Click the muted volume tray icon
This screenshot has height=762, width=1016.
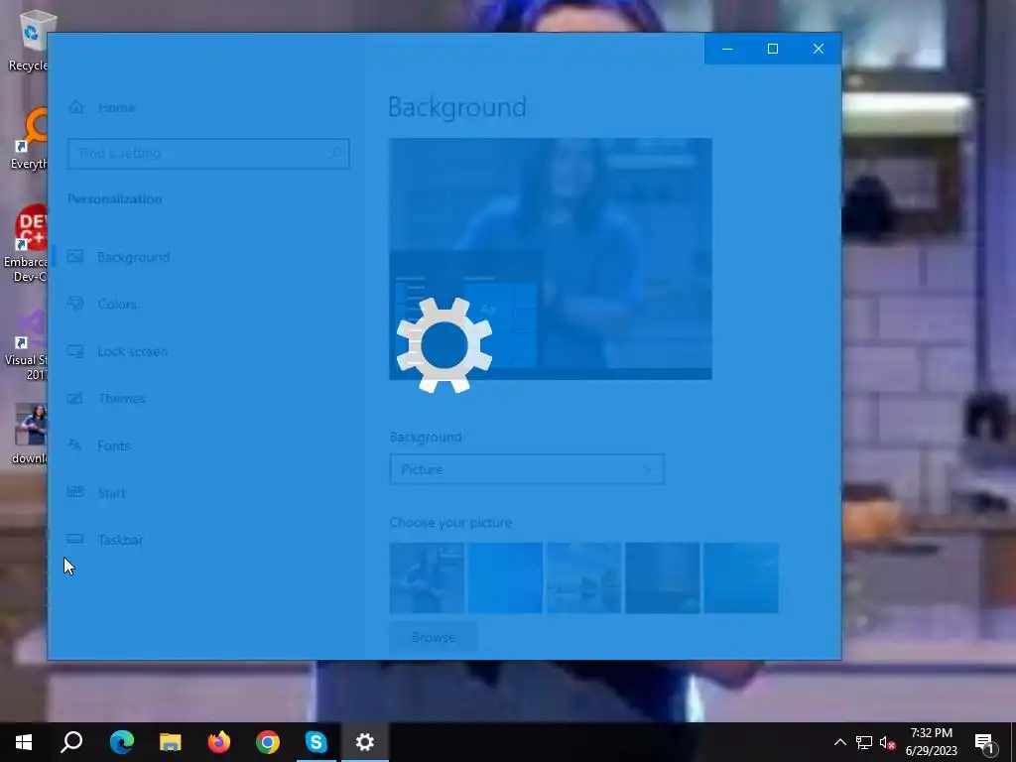[888, 742]
